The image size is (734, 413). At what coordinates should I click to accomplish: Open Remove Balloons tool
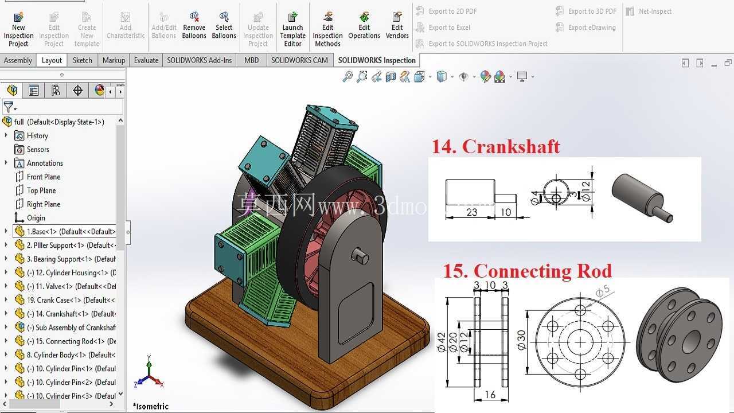pos(194,26)
